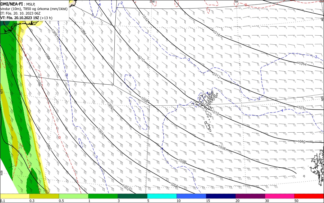Select the green 1–3 legend swatch
Screen dimensions: 324x203
tap(103, 196)
